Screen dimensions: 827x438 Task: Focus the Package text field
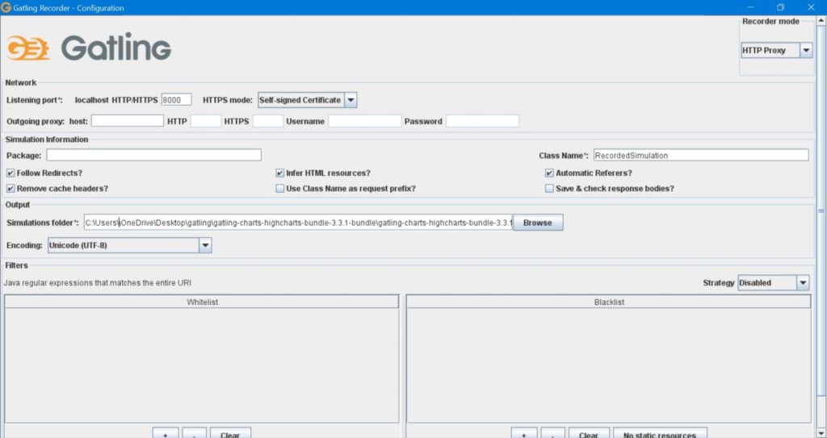point(153,155)
